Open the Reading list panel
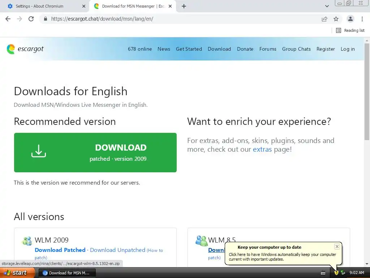The width and height of the screenshot is (370, 278). coord(350,30)
